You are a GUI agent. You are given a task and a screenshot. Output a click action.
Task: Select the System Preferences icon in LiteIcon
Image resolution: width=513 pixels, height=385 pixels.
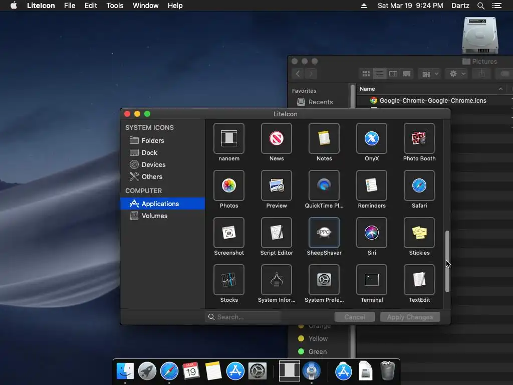324,280
